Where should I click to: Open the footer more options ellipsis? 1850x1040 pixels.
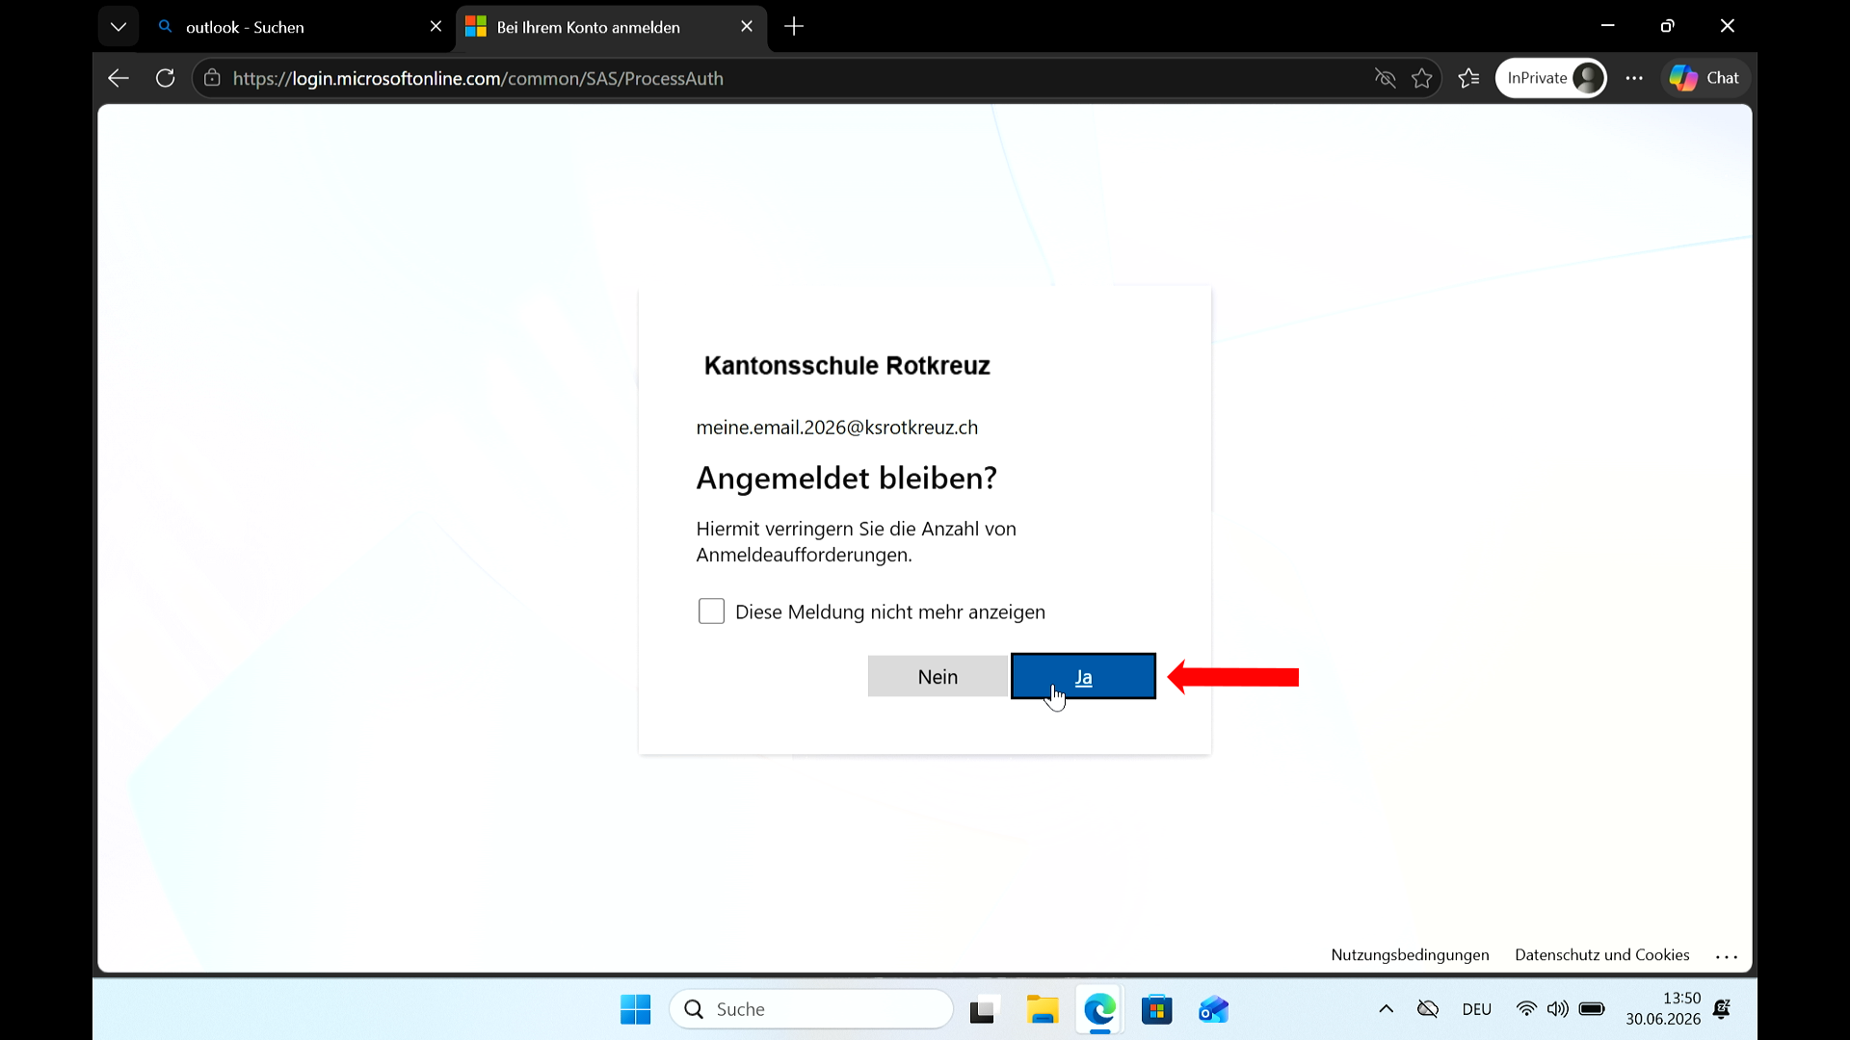pos(1727,956)
